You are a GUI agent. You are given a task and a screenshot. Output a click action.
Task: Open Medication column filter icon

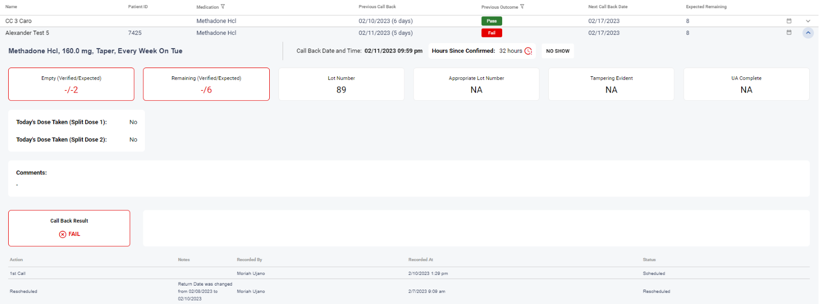(x=223, y=7)
